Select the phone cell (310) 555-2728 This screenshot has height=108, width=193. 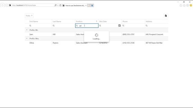pos(128,43)
